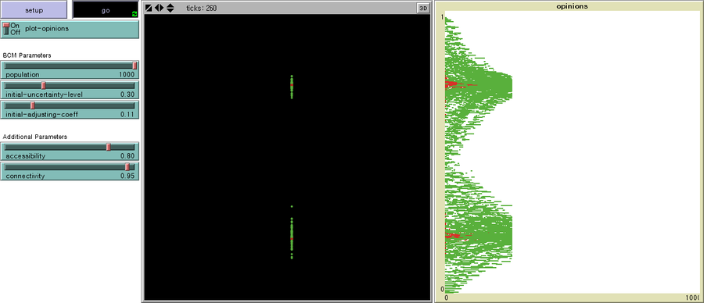Click the uncertainty value 0.30
The height and width of the screenshot is (303, 704).
click(128, 94)
